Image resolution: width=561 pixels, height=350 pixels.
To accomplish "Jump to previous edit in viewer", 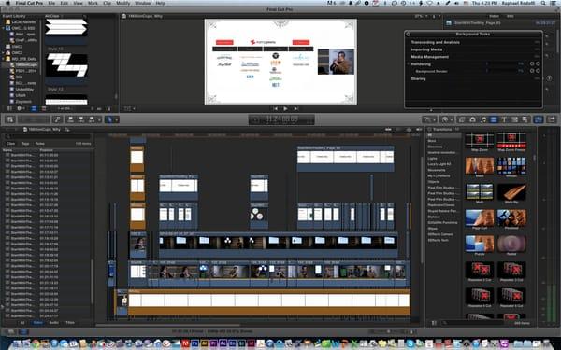I will point(275,108).
